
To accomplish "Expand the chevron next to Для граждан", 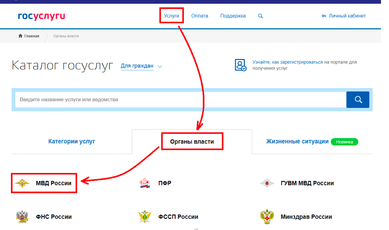I will click(x=160, y=66).
